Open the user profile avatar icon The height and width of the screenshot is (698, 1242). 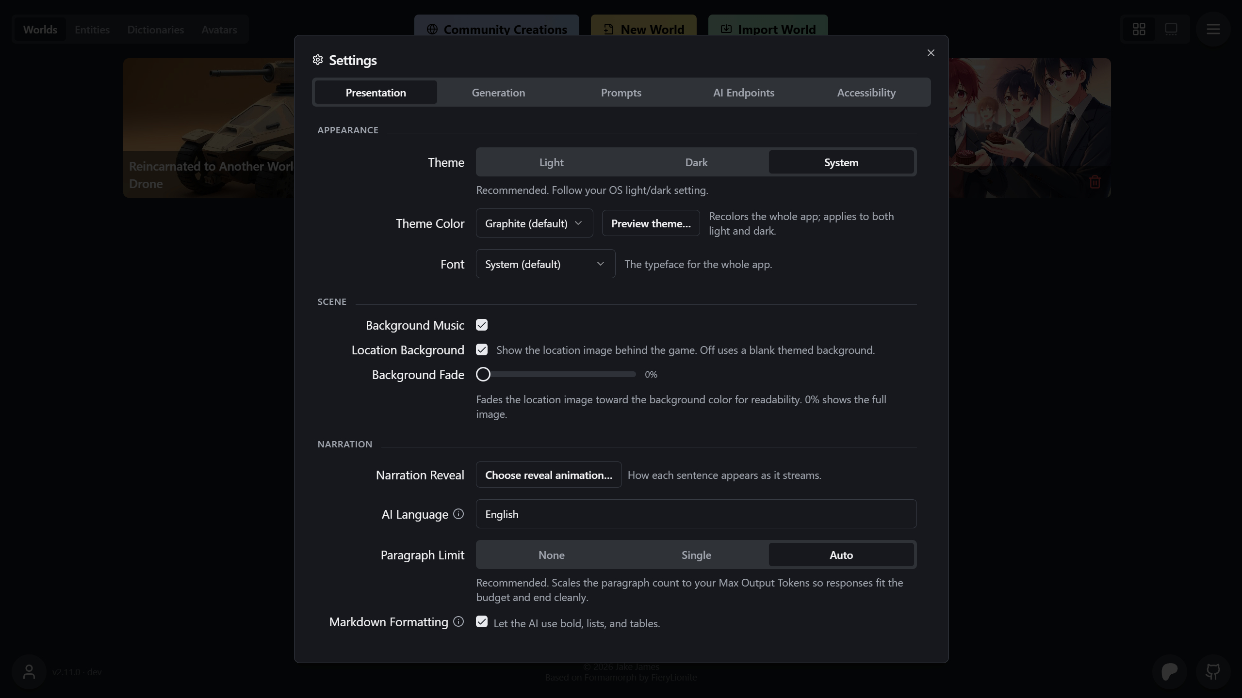click(29, 672)
